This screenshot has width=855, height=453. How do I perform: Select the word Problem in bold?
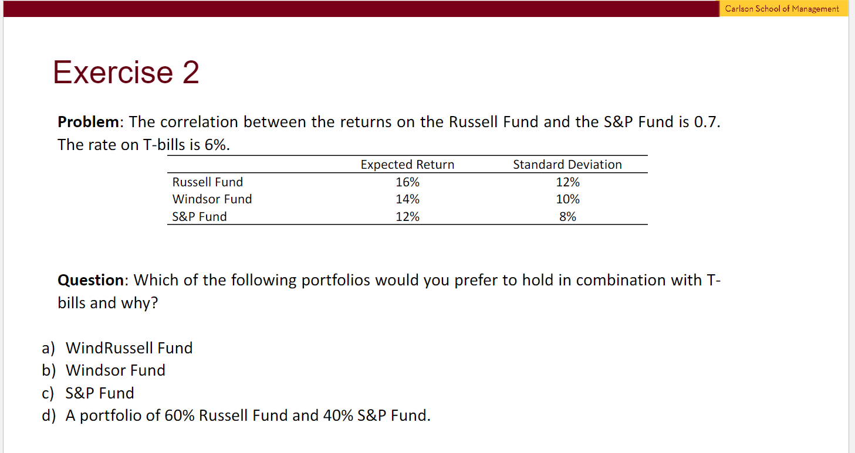point(89,122)
